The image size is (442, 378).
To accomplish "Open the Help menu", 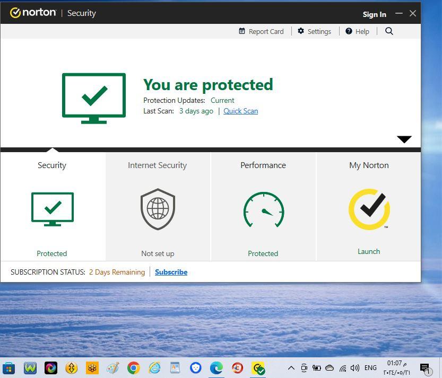I will click(x=358, y=31).
